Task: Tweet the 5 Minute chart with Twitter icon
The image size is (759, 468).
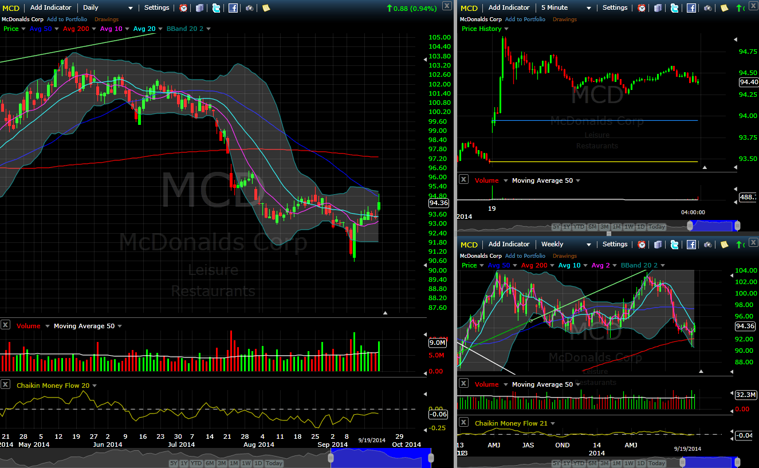Action: tap(674, 8)
